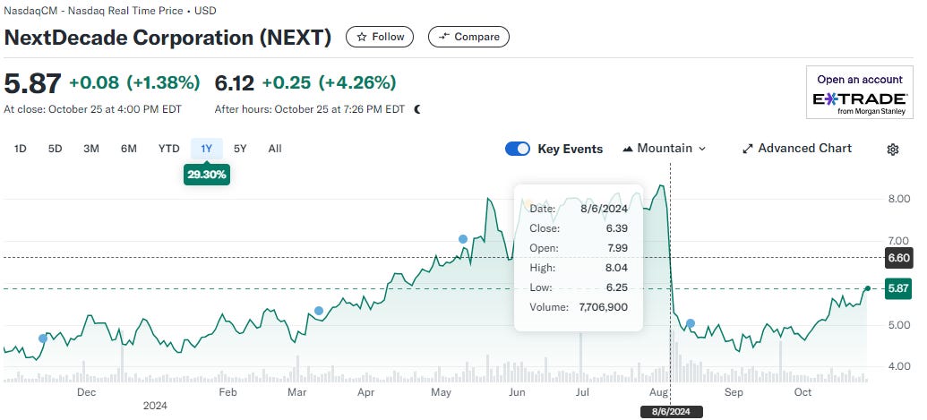927x420 pixels.
Task: Click the key event dot near December
Action: click(43, 339)
